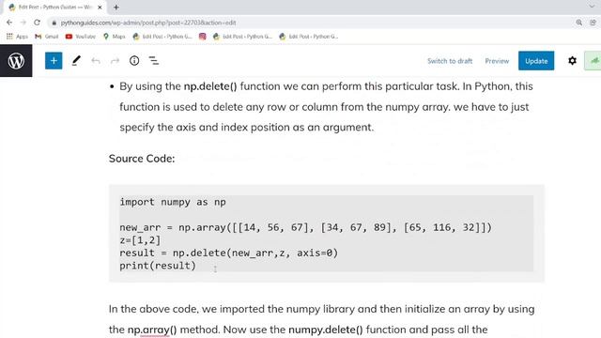The height and width of the screenshot is (338, 601).
Task: Expand the tab search chevron
Action: [x=593, y=7]
